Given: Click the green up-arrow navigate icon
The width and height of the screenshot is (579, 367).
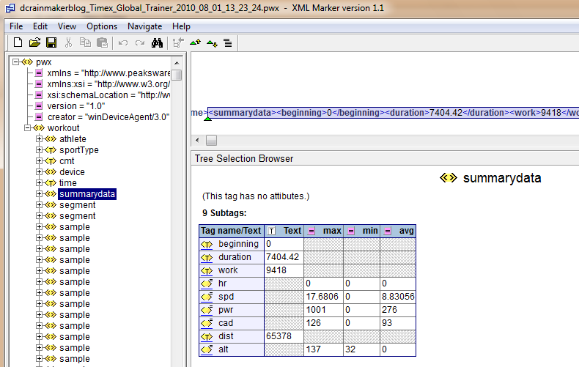Looking at the screenshot, I should [195, 42].
